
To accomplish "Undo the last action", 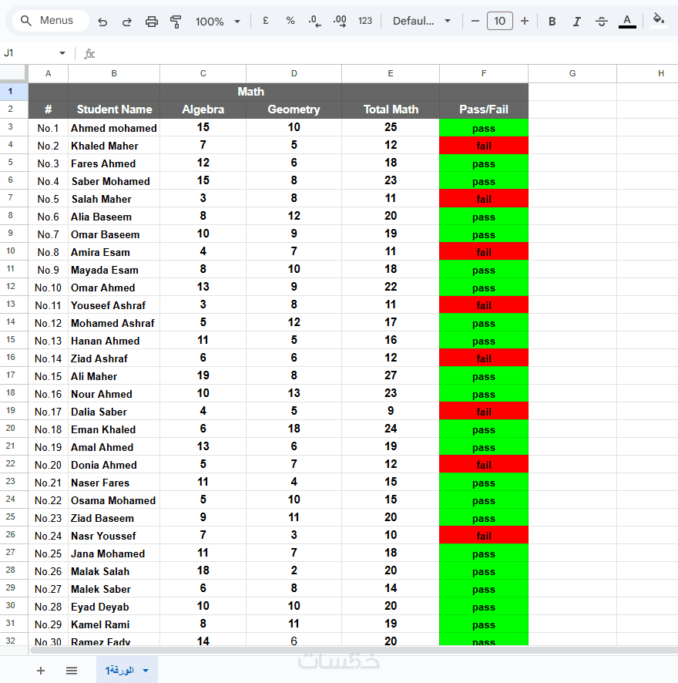I will 102,22.
